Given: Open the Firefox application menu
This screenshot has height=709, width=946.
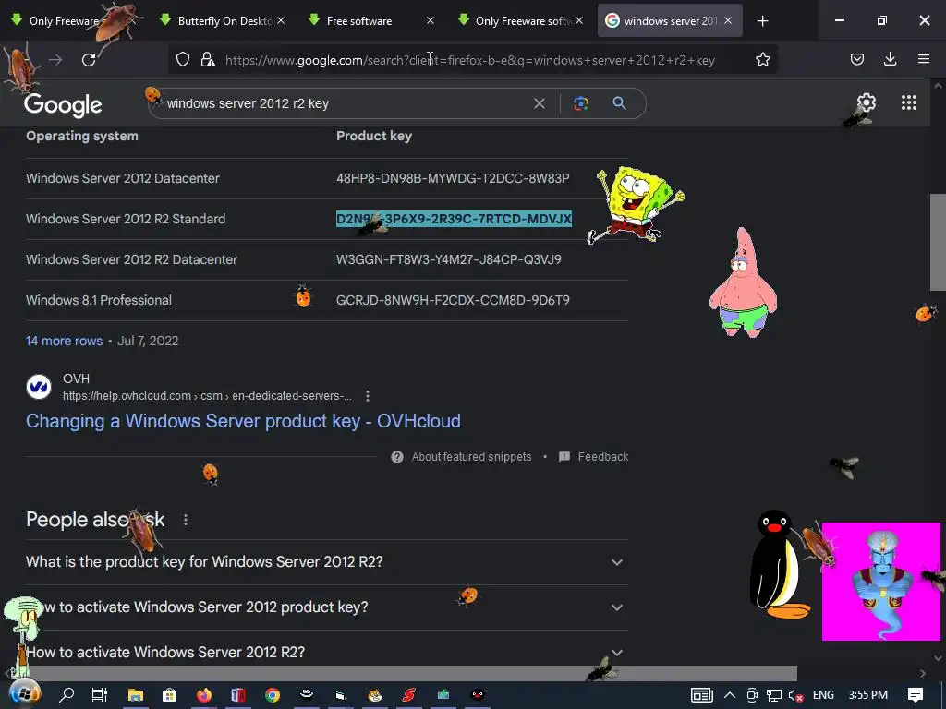Looking at the screenshot, I should click(x=923, y=59).
